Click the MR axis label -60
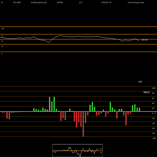The image size is (157, 157). [x=153, y=128]
